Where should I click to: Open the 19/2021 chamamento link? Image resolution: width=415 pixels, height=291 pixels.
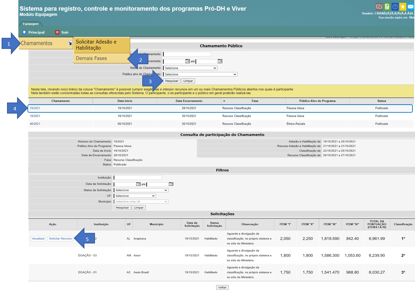[35, 108]
